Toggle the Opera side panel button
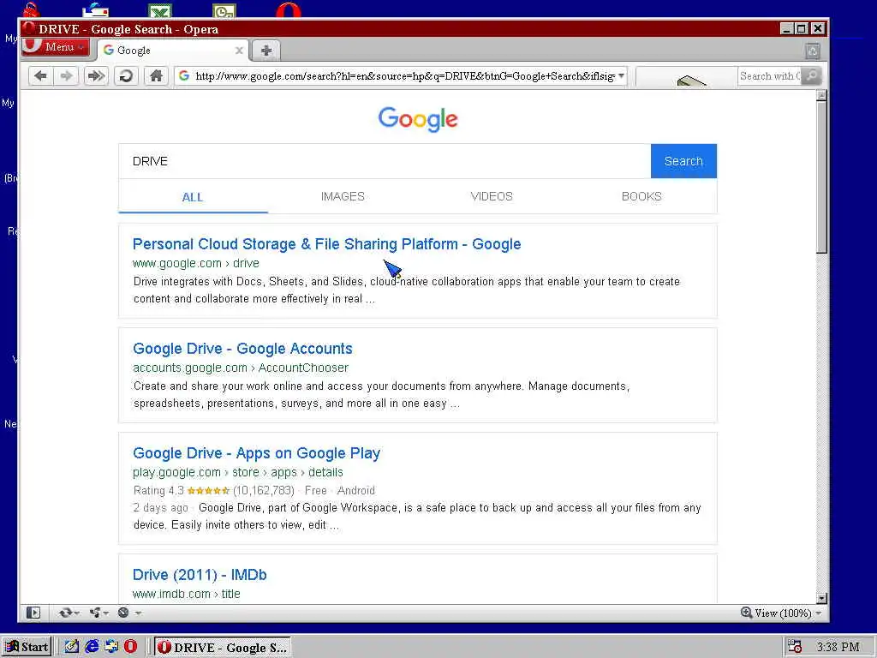Image resolution: width=877 pixels, height=658 pixels. (33, 613)
